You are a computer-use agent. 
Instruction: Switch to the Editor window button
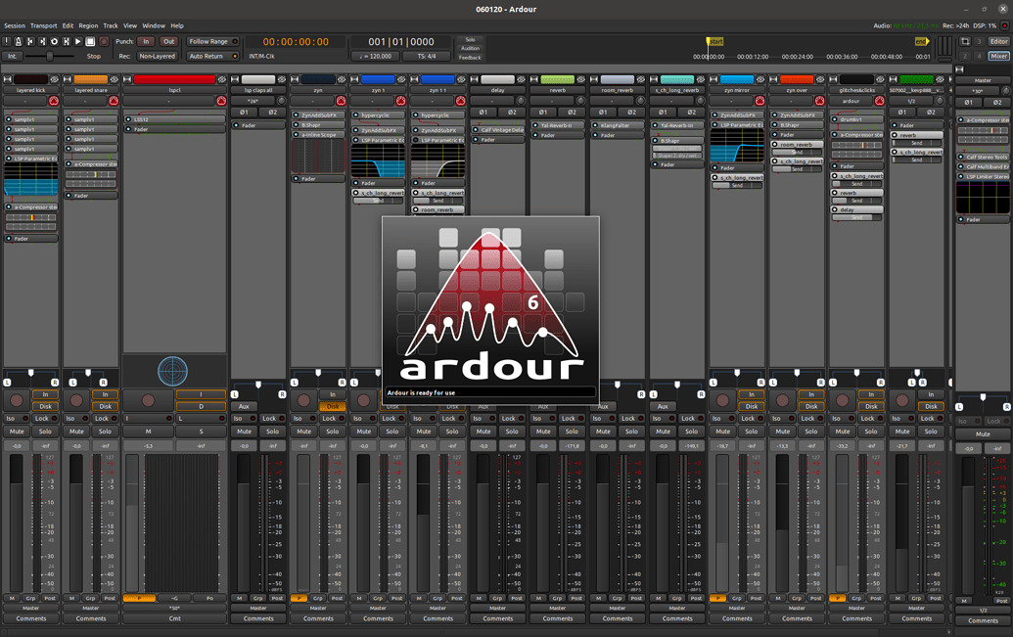(x=998, y=42)
